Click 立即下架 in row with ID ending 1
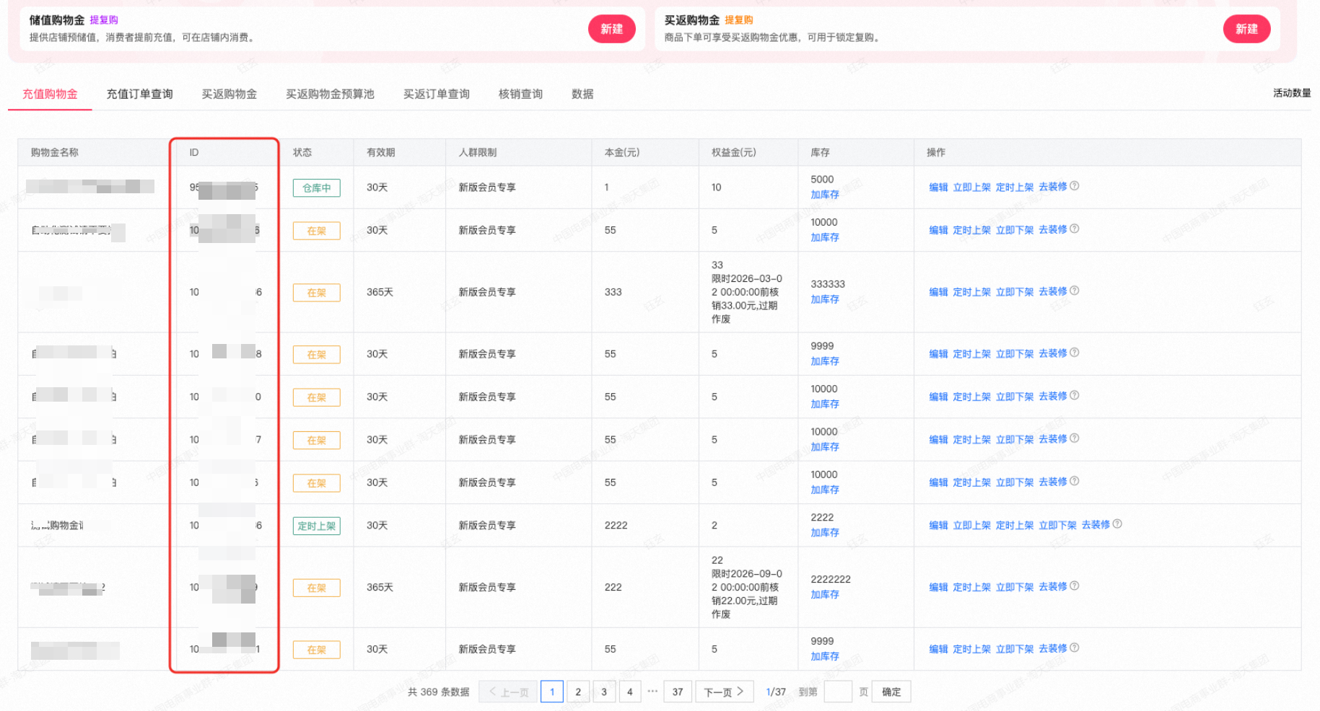The width and height of the screenshot is (1320, 711). pos(1015,650)
